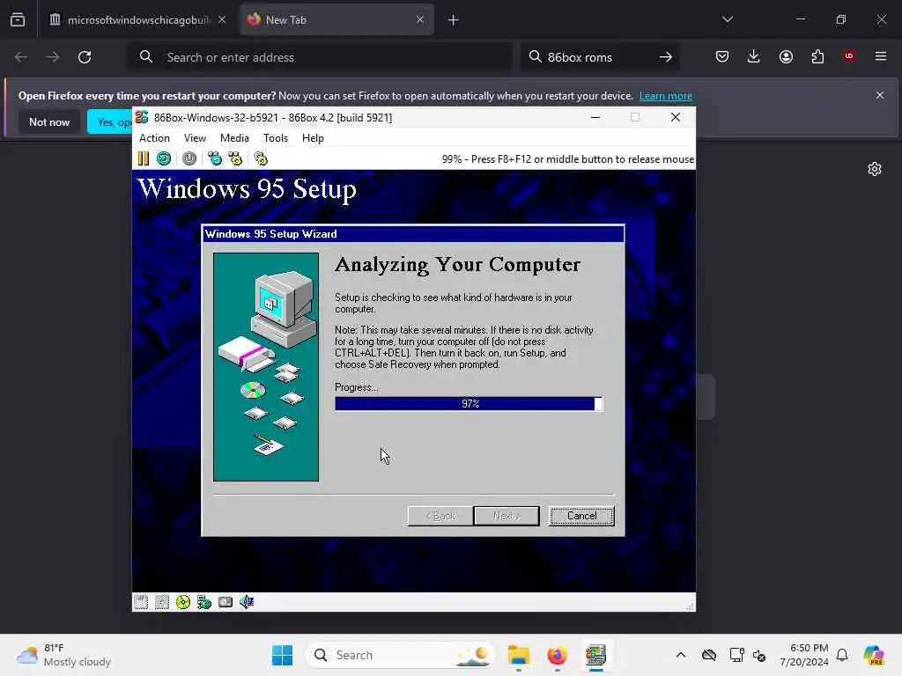902x676 pixels.
Task: Submit the 86box roms search arrow
Action: [x=666, y=57]
